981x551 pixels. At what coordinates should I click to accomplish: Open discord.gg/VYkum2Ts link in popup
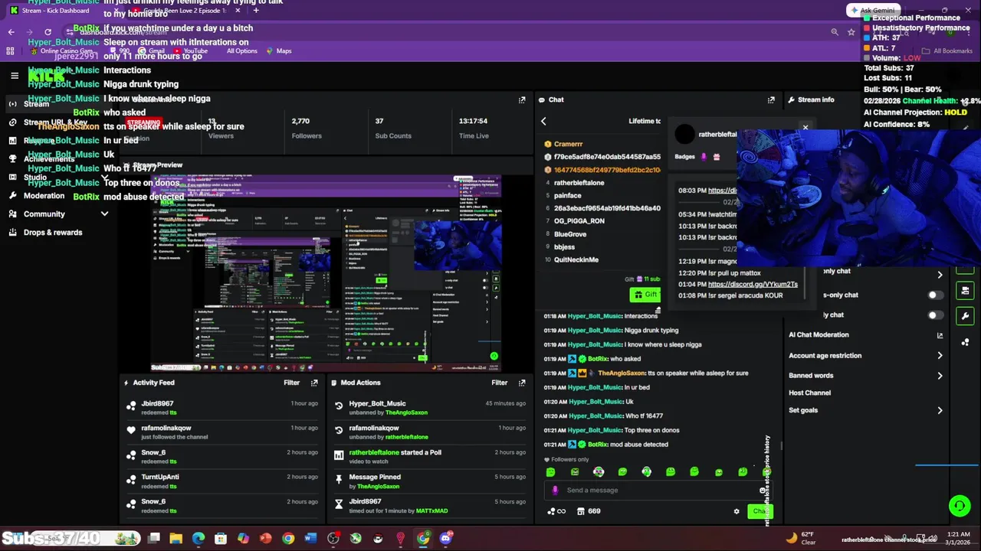click(x=753, y=284)
